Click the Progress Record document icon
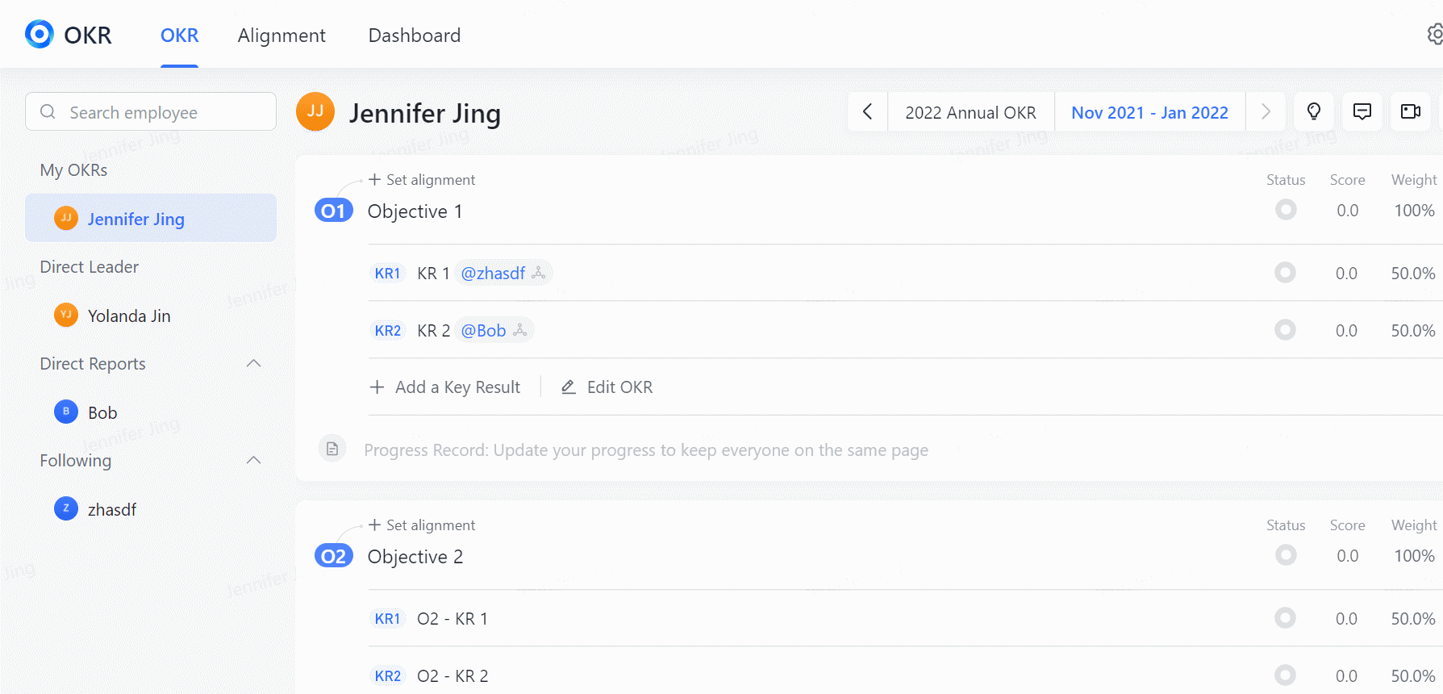 (x=332, y=449)
